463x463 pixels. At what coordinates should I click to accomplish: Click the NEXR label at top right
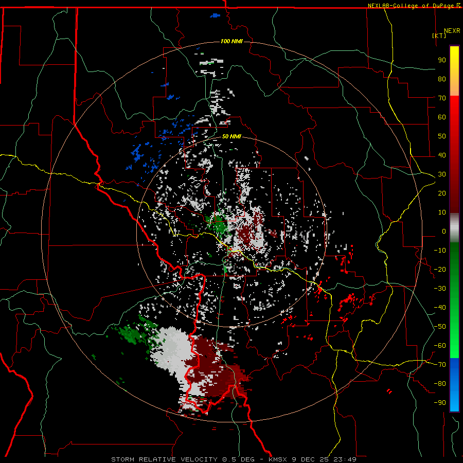(x=452, y=31)
